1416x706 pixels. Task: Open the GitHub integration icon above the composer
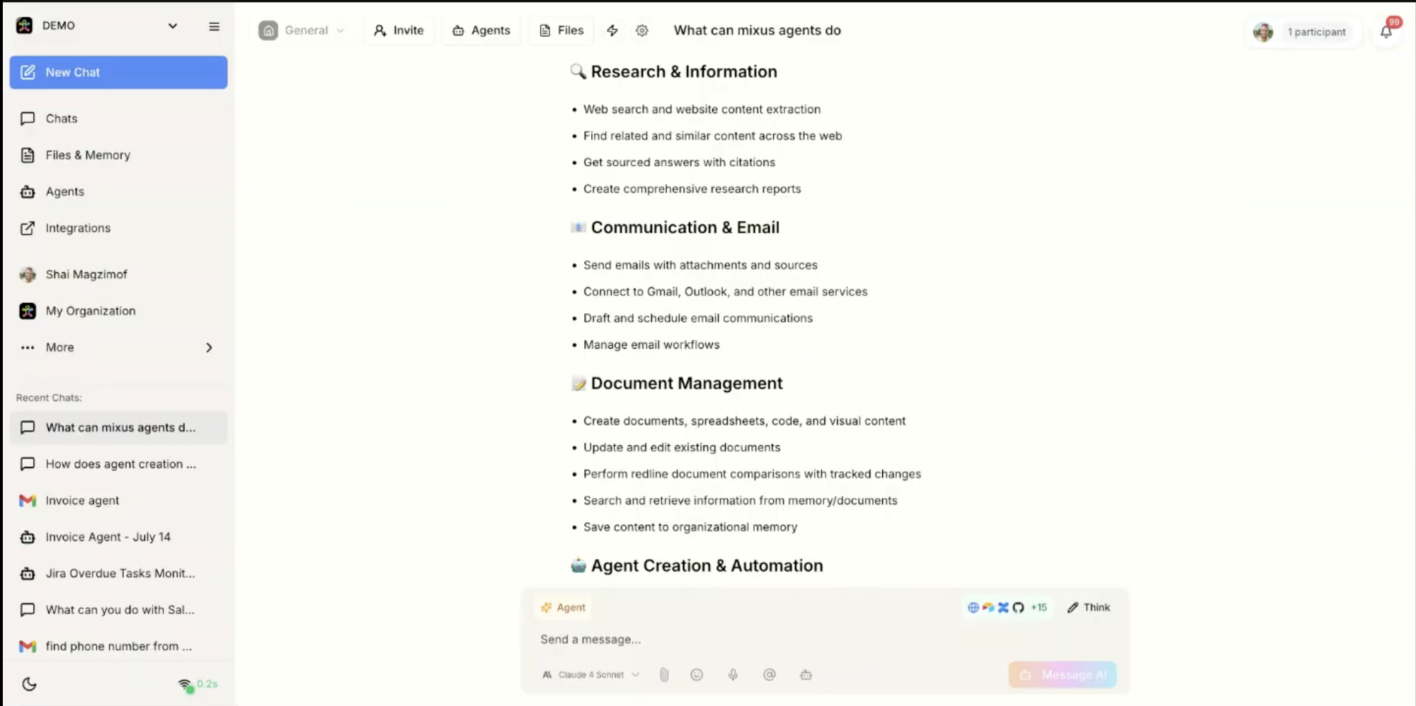1017,607
